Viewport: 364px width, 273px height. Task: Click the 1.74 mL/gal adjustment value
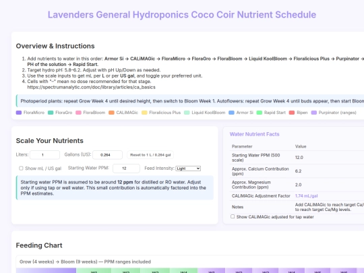pos(306,196)
